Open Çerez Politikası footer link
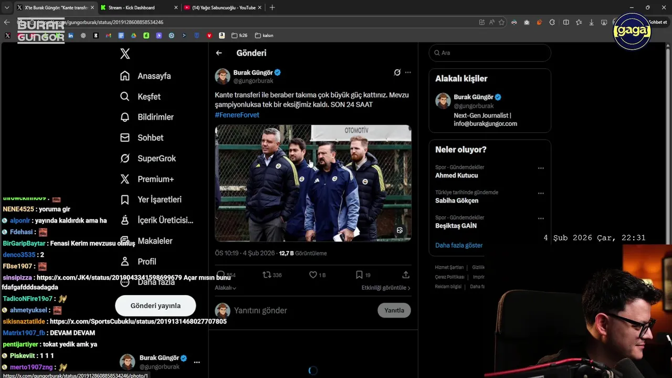The image size is (672, 378). pos(450,277)
